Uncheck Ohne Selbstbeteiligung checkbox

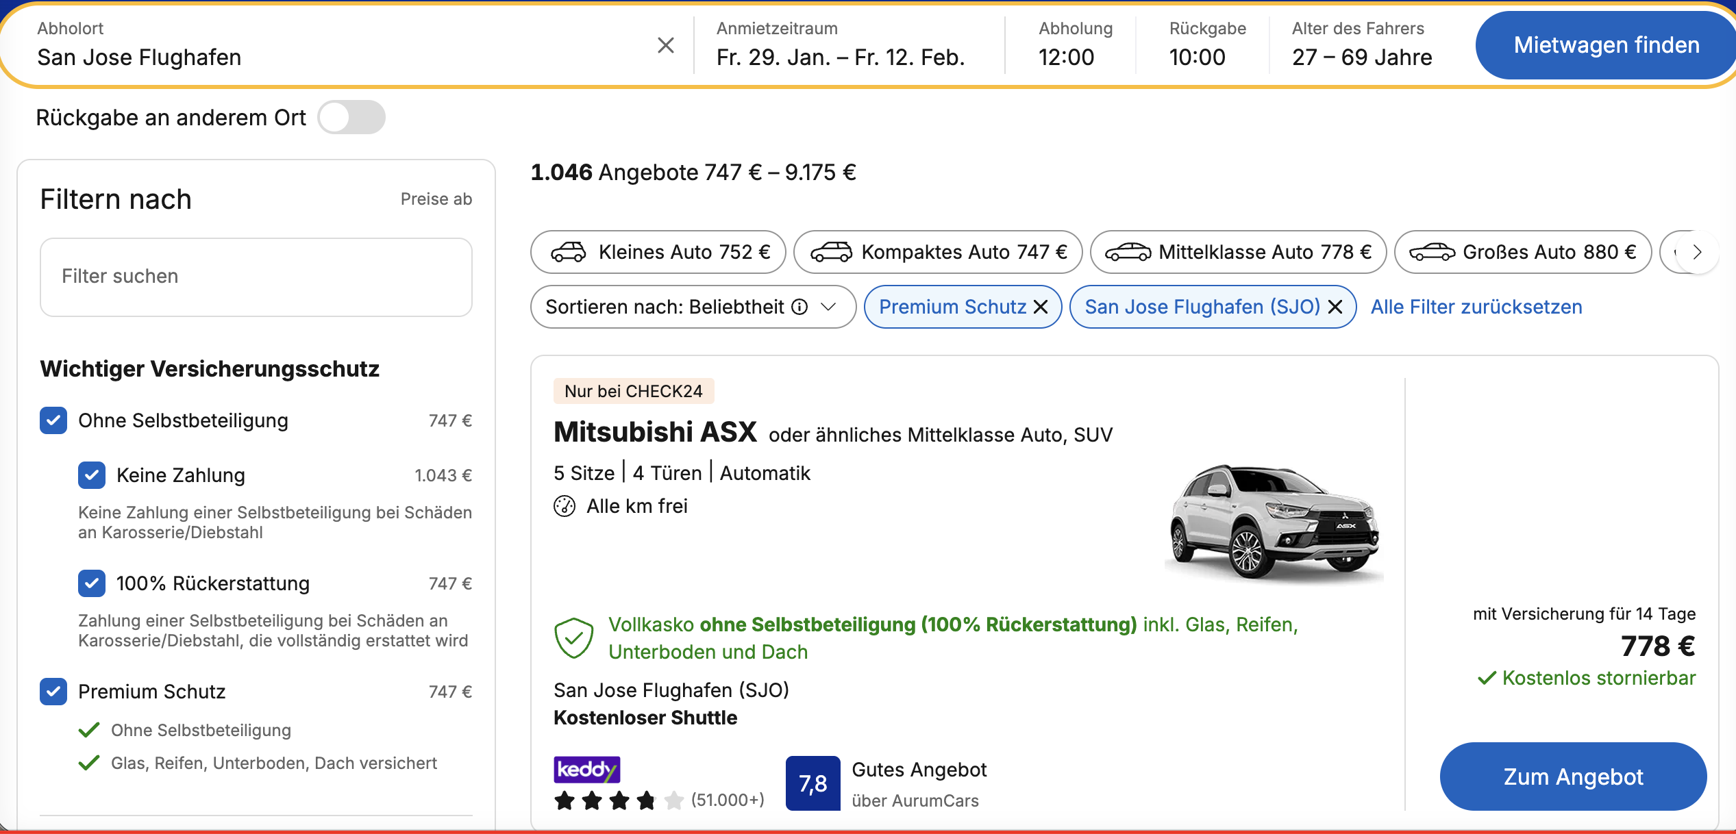[x=53, y=420]
